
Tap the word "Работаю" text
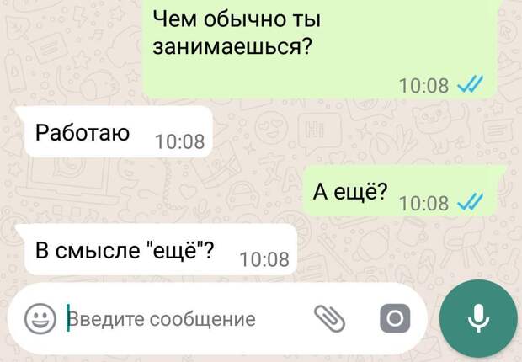(x=83, y=133)
